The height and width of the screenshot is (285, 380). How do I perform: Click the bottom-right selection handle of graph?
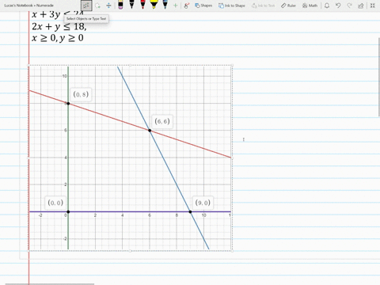pyautogui.click(x=232, y=251)
